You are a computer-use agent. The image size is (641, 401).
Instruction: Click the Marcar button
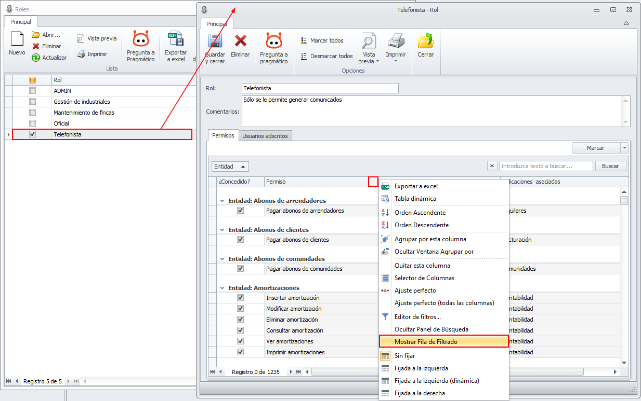596,148
